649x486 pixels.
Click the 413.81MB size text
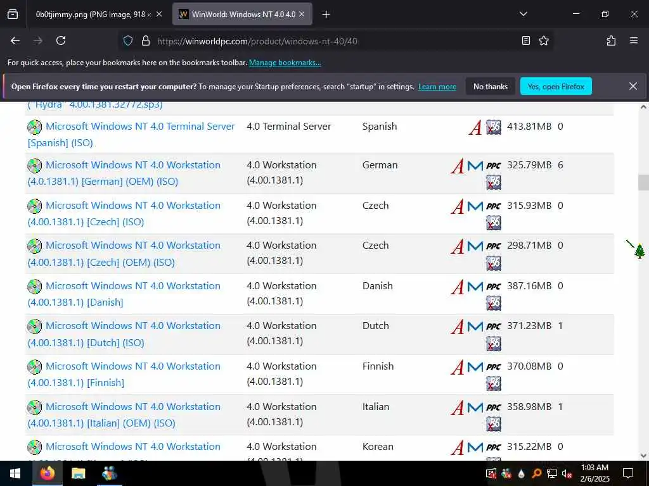pyautogui.click(x=529, y=127)
